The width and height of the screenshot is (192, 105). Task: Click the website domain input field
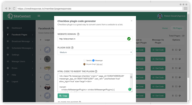click(95, 39)
